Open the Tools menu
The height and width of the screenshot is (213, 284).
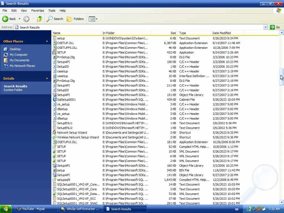(x=52, y=11)
